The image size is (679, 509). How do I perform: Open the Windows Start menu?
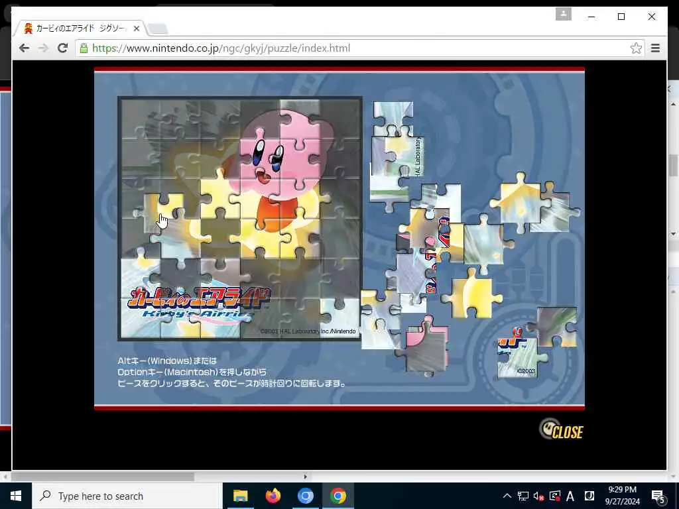pos(16,496)
